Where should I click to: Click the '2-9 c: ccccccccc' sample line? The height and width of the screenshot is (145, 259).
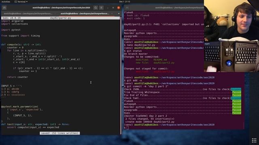(x=13, y=95)
